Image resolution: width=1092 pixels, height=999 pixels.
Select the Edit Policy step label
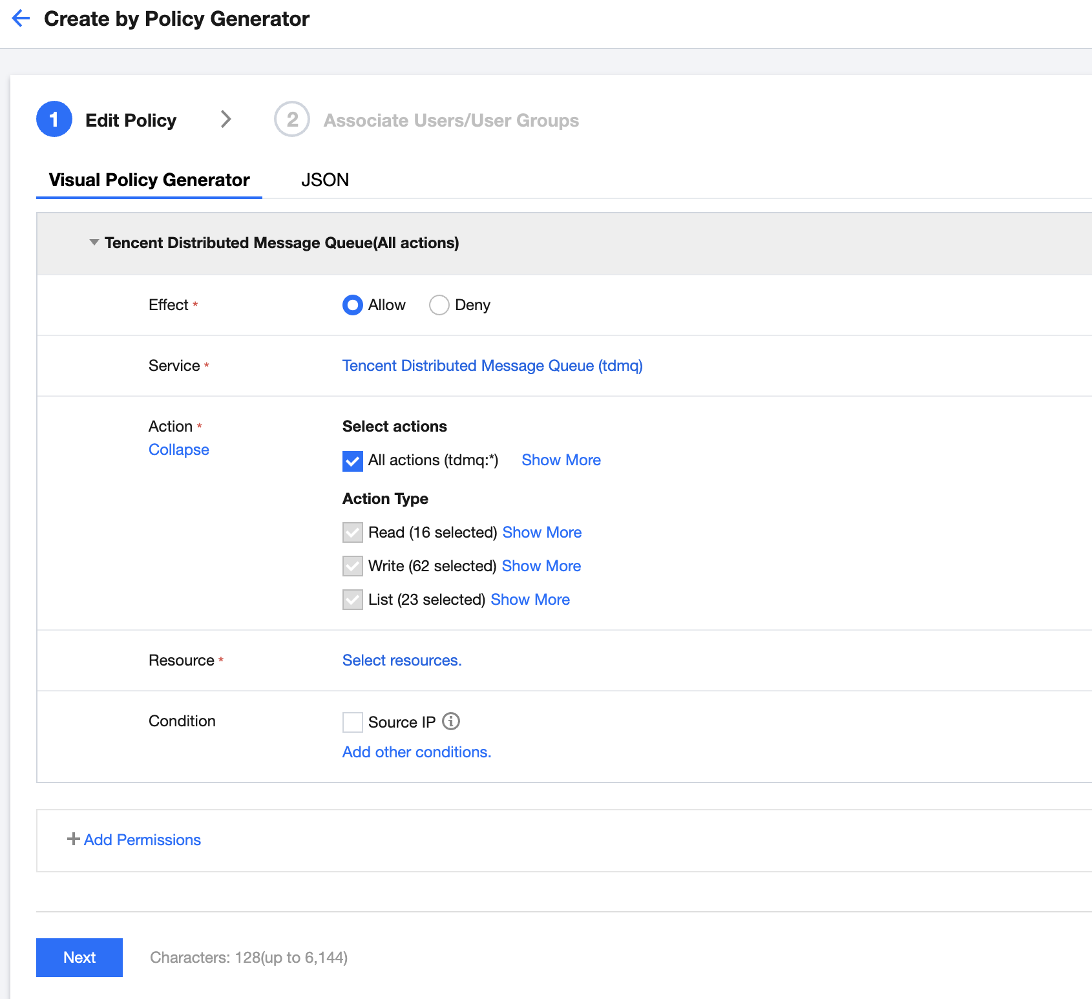pos(131,120)
